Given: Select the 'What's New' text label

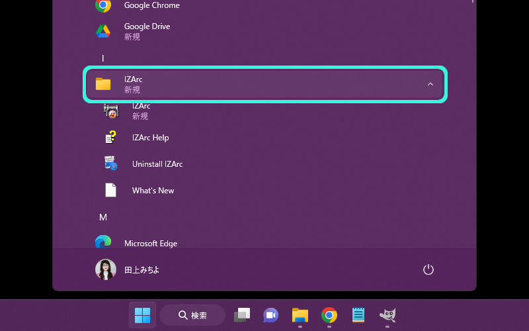Looking at the screenshot, I should coord(153,191).
